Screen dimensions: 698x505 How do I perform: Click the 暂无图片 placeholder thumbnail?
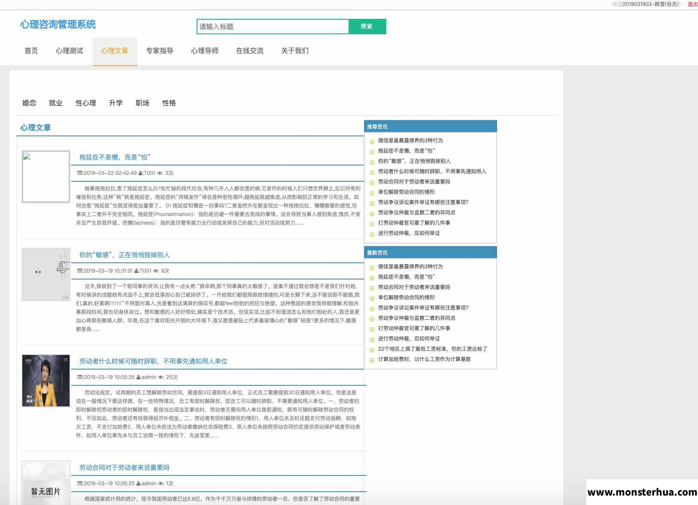(x=46, y=483)
